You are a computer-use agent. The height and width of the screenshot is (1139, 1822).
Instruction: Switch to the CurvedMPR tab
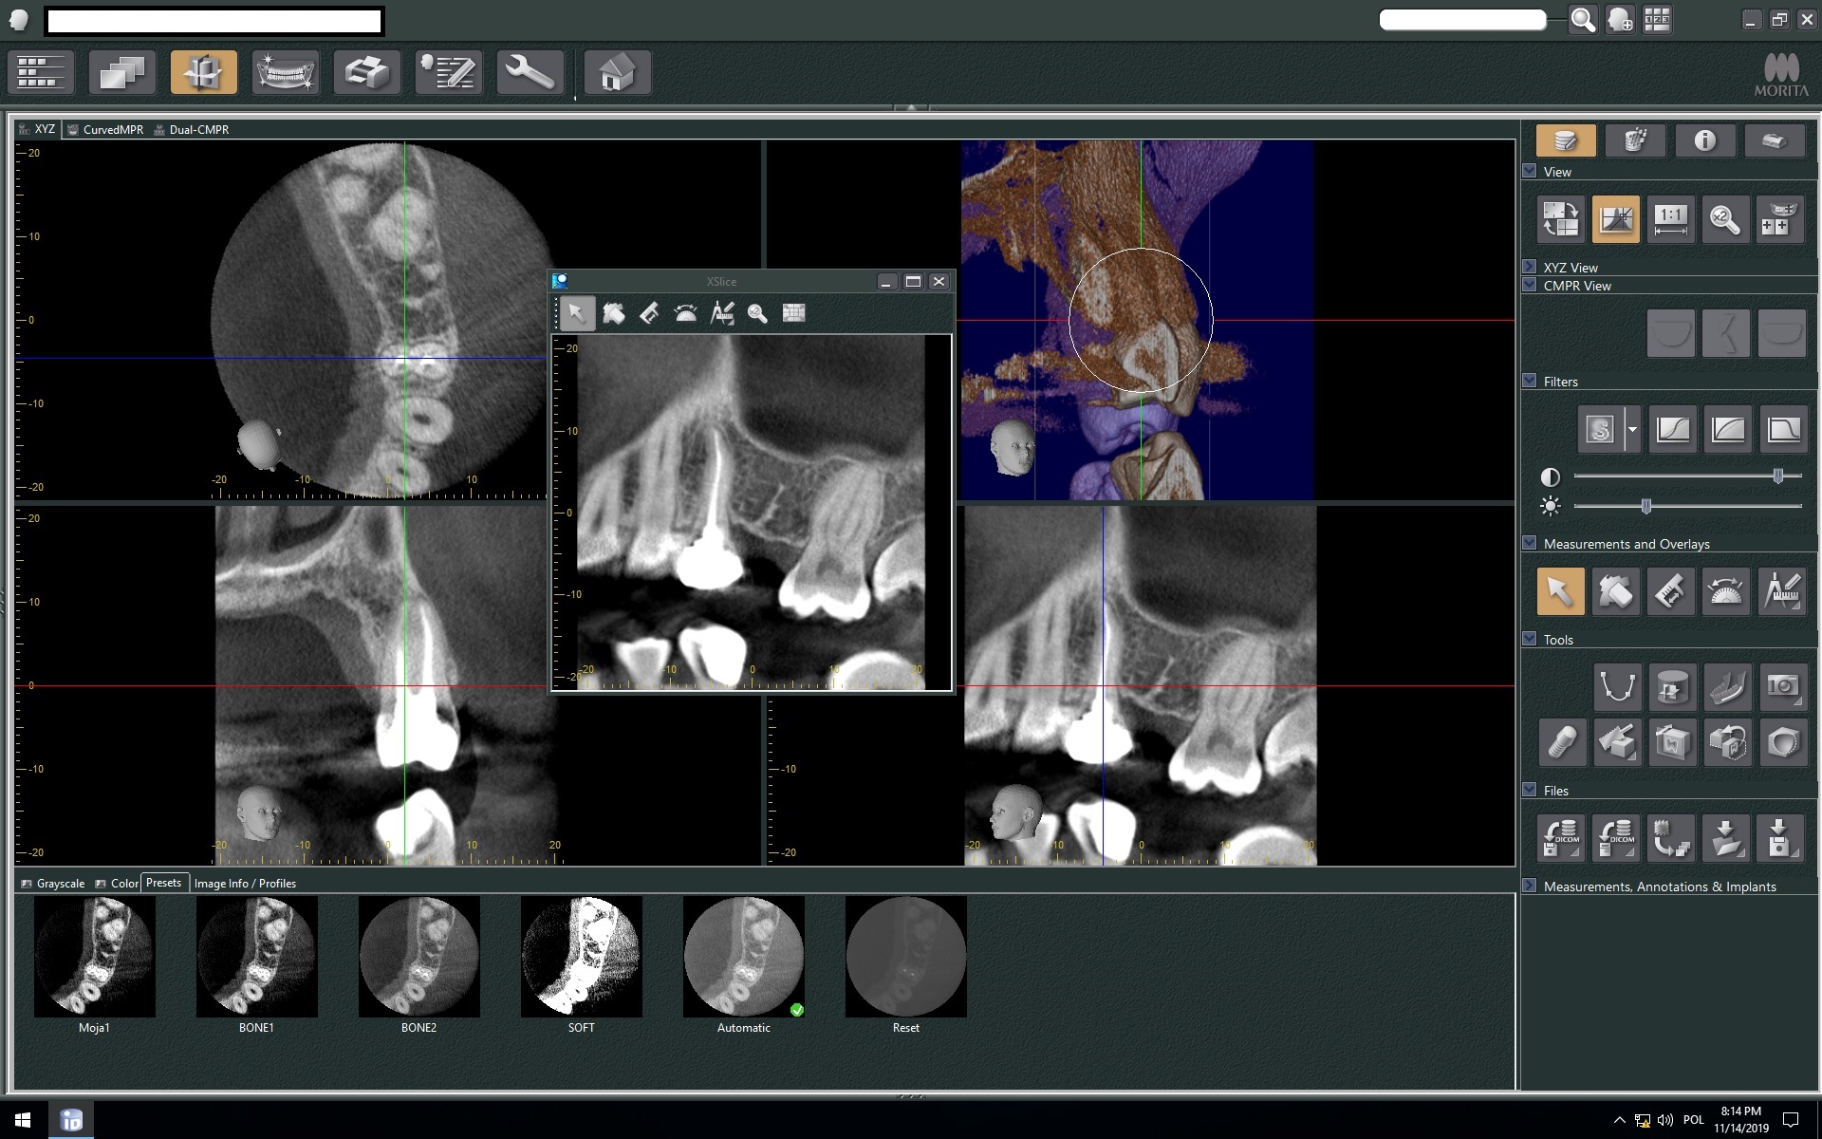[105, 129]
